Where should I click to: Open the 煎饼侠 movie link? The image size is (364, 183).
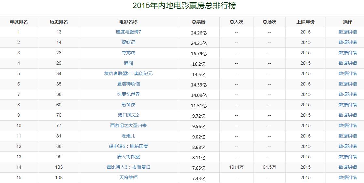coord(128,105)
